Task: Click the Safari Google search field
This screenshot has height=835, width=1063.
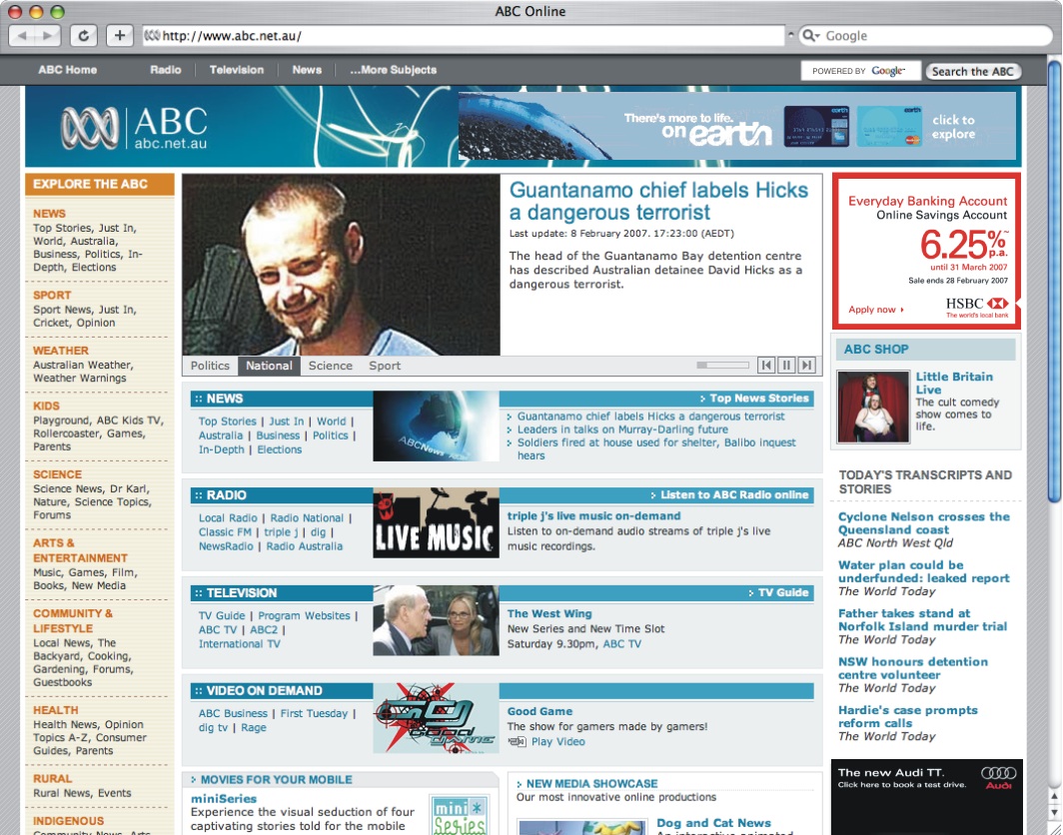Action: 926,35
